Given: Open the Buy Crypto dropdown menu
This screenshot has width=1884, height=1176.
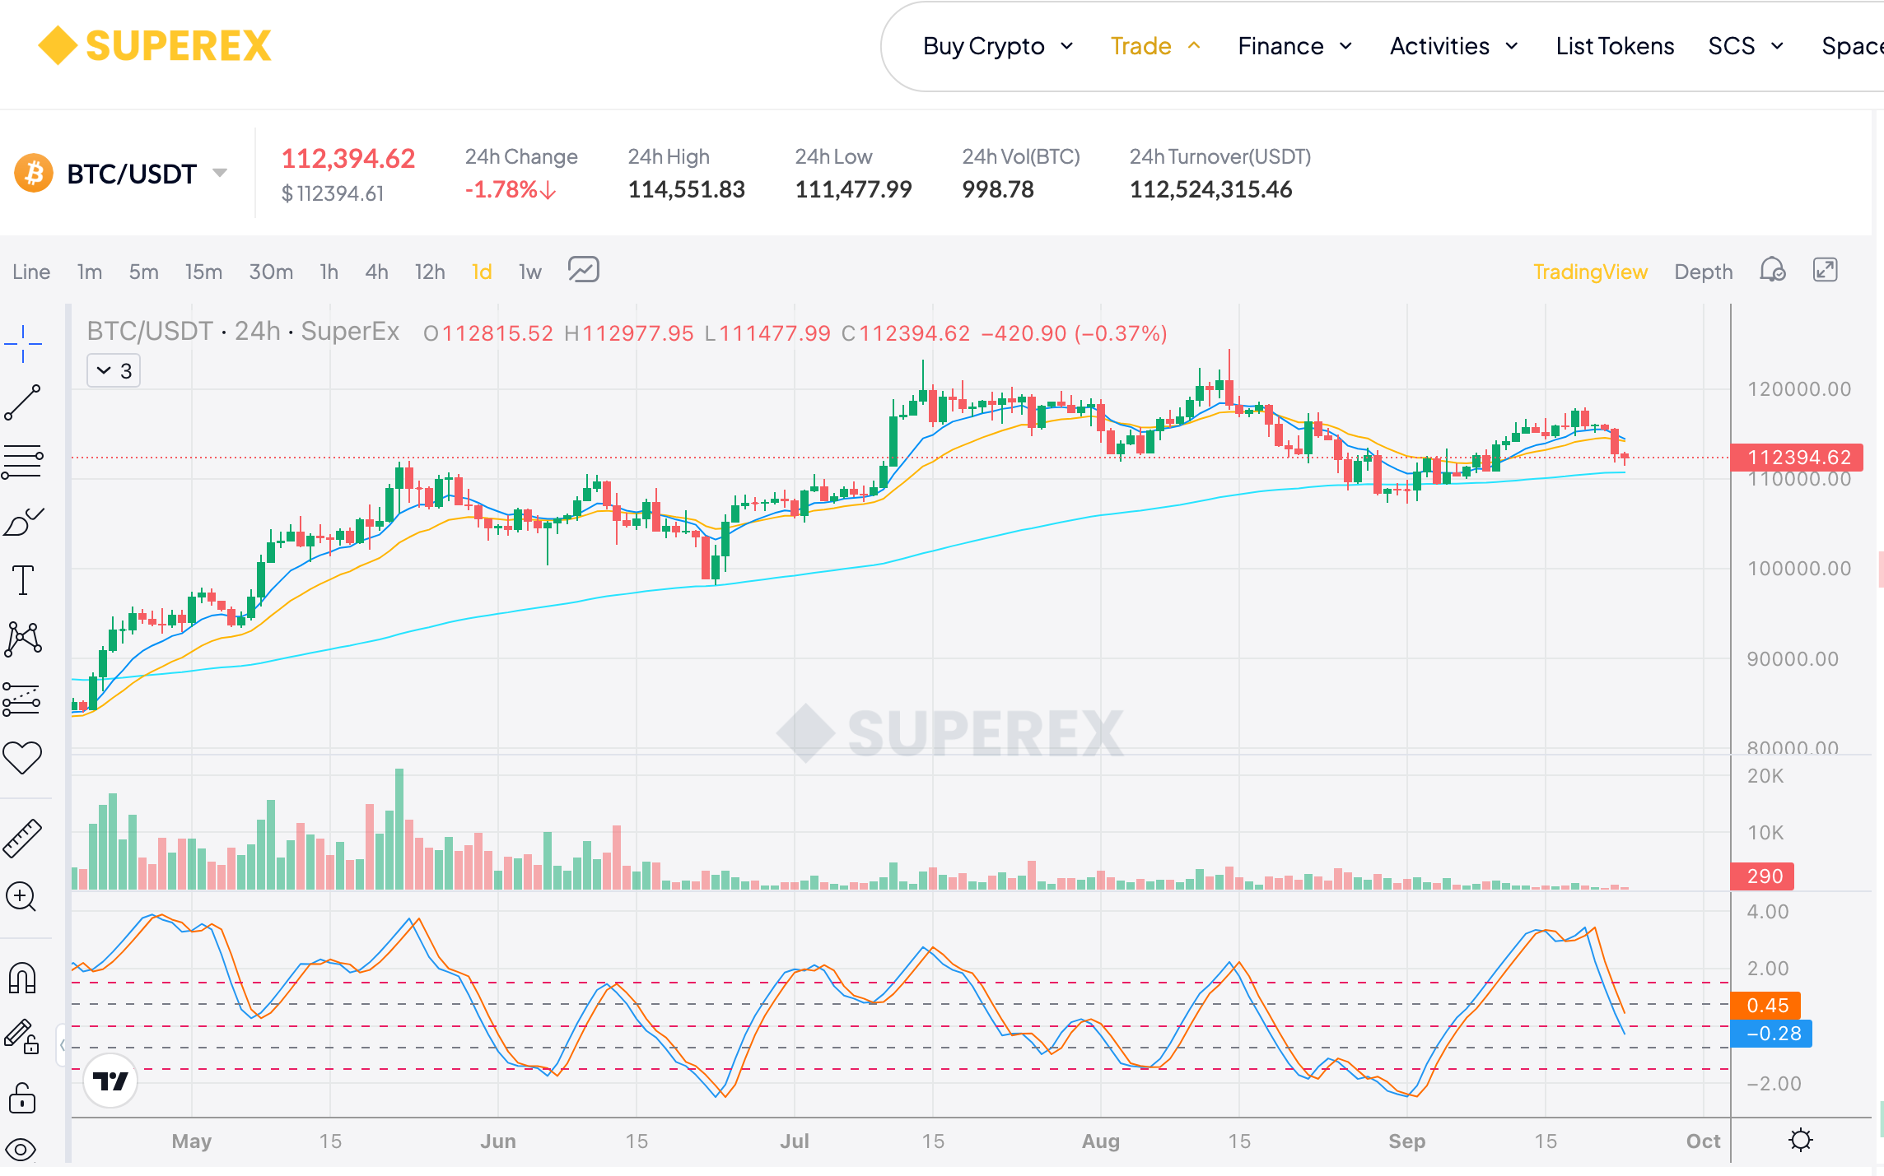Looking at the screenshot, I should (997, 46).
